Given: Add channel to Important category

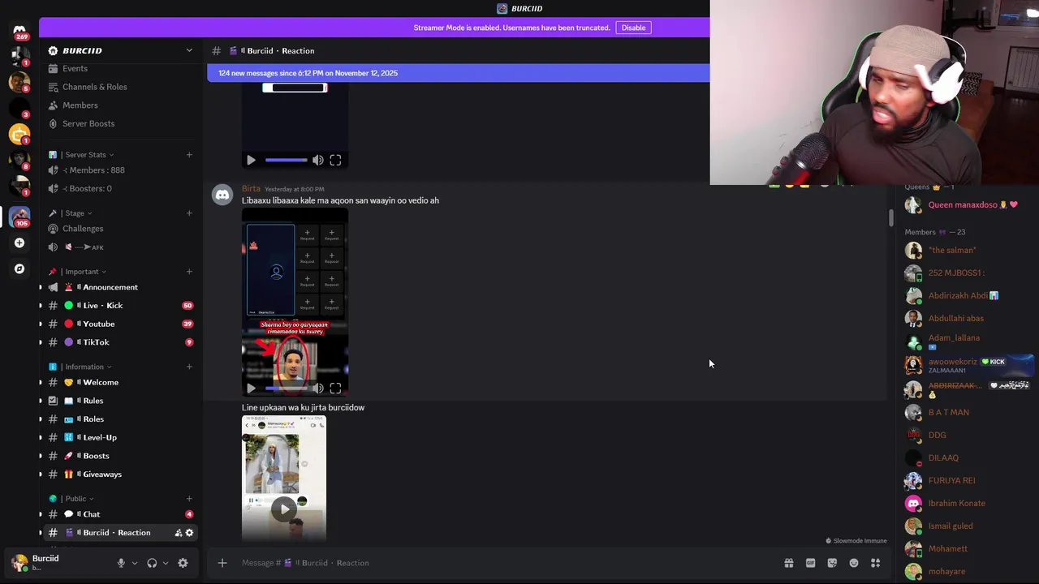Looking at the screenshot, I should coord(189,272).
